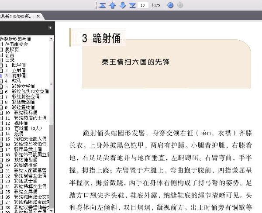The height and width of the screenshot is (213, 262).
Task: Open bookmark 22 彩绘椎髻女坐俑
Action: coord(26,176)
